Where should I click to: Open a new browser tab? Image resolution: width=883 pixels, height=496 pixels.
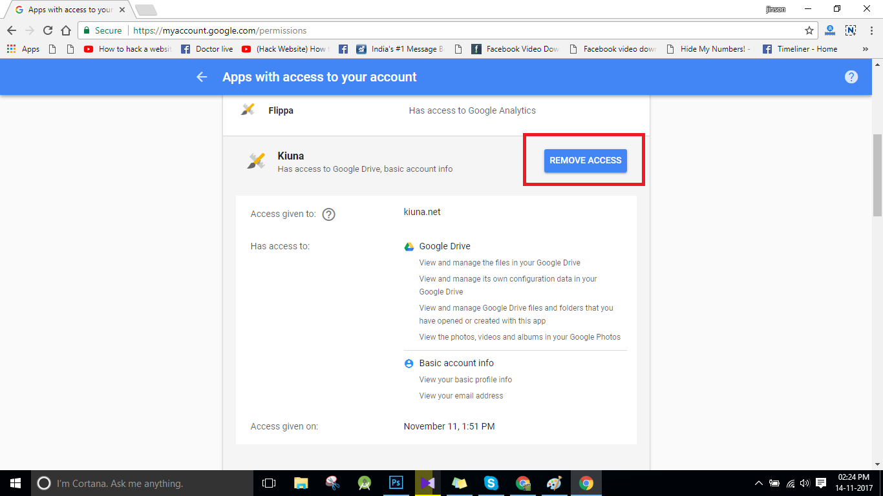coord(146,10)
